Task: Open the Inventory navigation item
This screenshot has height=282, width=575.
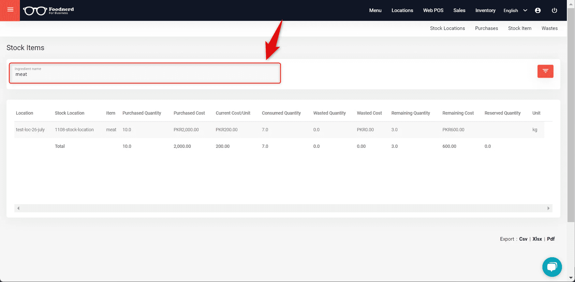Action: click(485, 10)
